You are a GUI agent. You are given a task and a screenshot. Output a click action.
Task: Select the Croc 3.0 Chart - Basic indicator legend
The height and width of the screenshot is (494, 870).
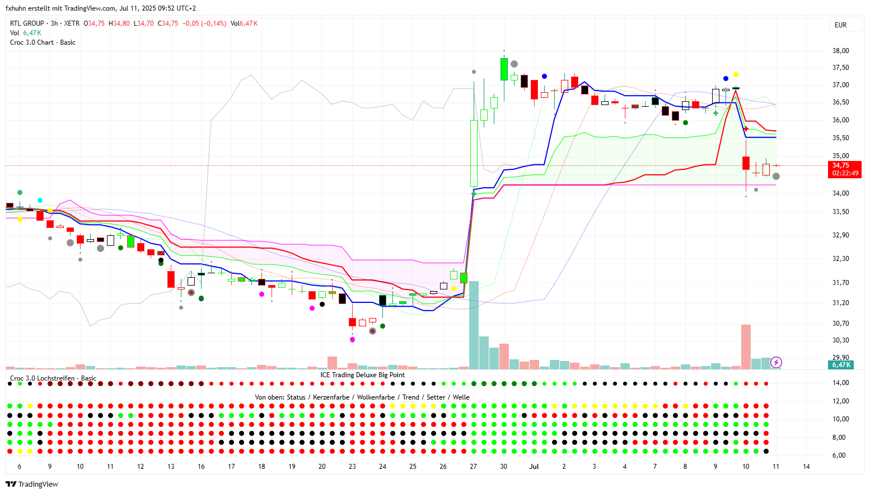pyautogui.click(x=43, y=42)
